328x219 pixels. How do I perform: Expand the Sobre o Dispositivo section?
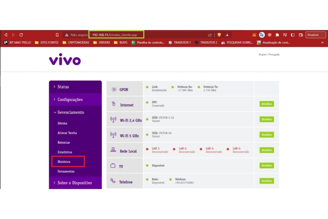click(75, 182)
